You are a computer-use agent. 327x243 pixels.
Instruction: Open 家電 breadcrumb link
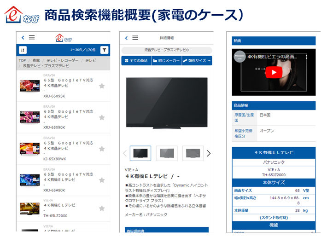coord(36,60)
